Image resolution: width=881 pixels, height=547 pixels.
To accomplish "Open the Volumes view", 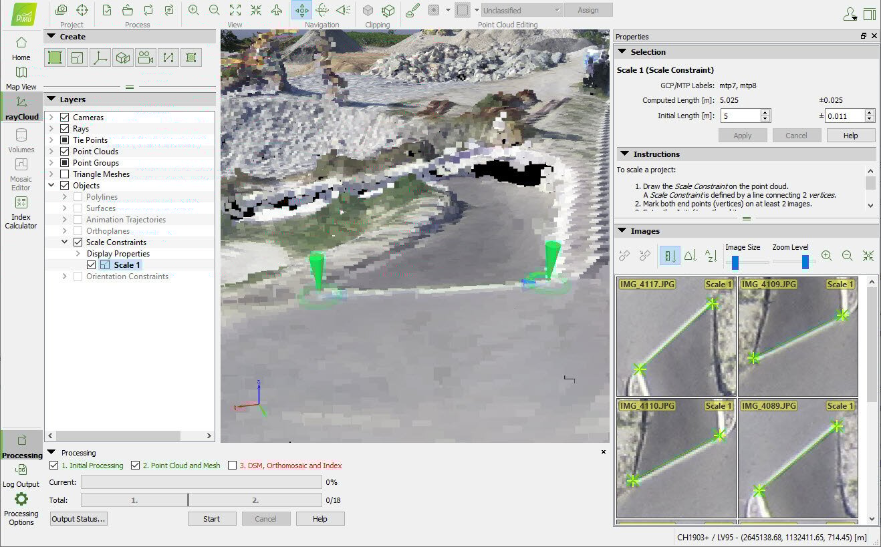I will (x=21, y=141).
